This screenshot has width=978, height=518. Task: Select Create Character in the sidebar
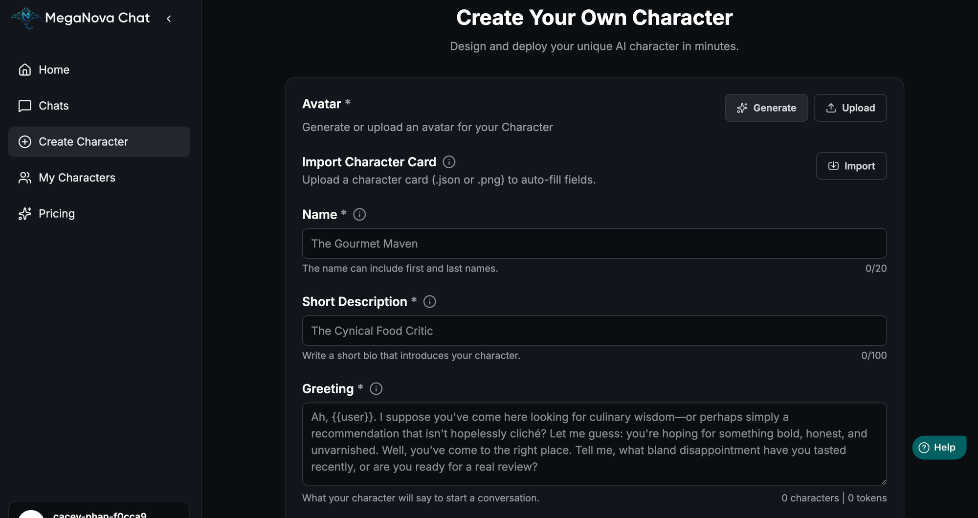83,142
